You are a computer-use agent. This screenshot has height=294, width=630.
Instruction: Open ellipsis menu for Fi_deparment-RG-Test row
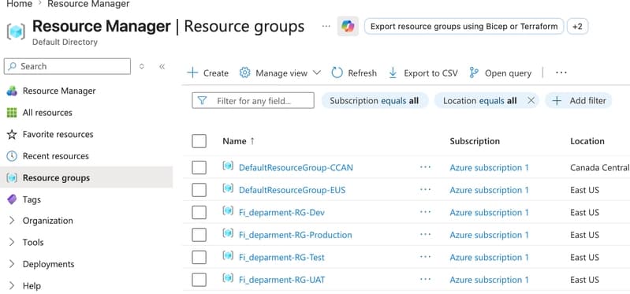click(x=425, y=258)
